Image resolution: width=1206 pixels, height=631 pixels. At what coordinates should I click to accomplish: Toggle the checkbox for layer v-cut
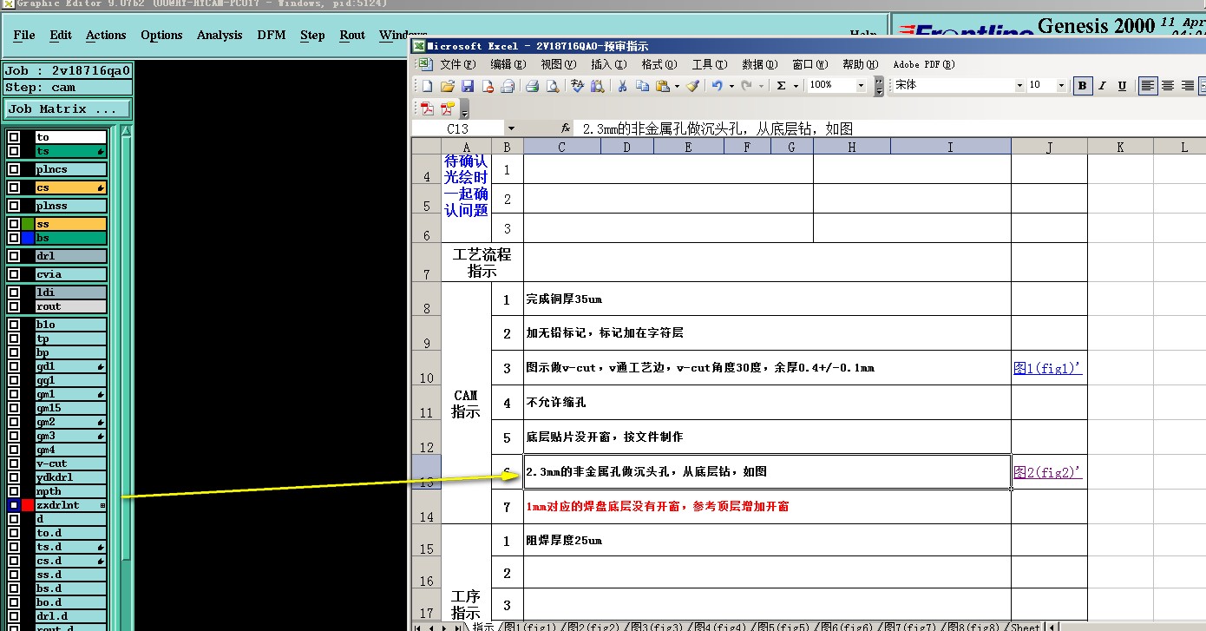(14, 463)
